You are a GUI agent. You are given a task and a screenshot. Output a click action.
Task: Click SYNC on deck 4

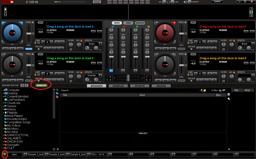click(173, 81)
